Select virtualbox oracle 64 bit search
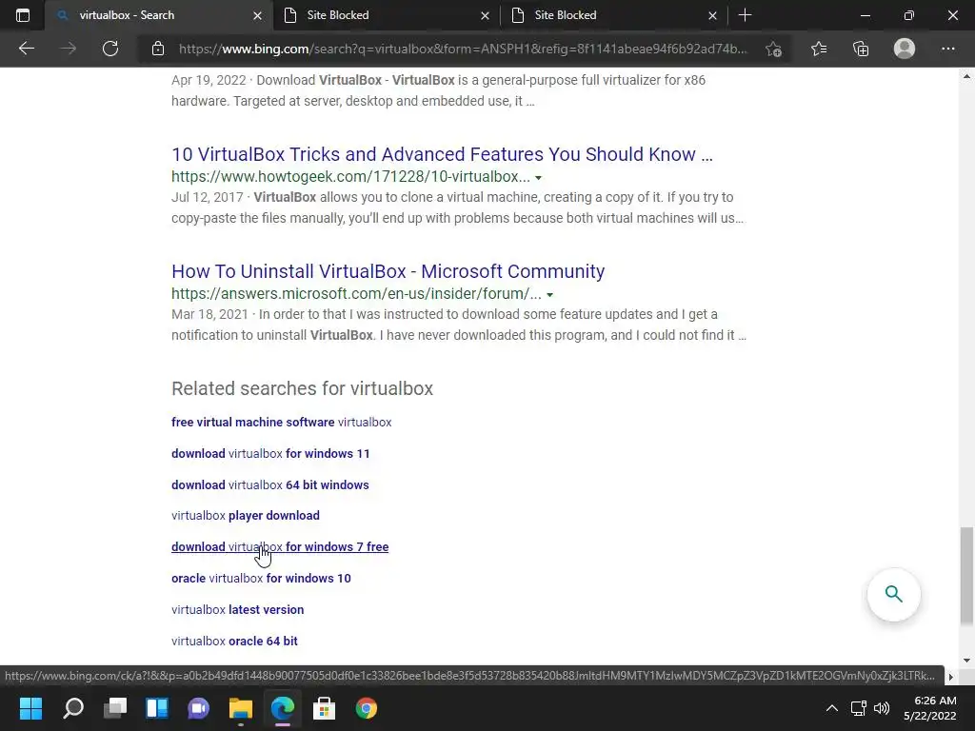Image resolution: width=975 pixels, height=731 pixels. click(234, 641)
